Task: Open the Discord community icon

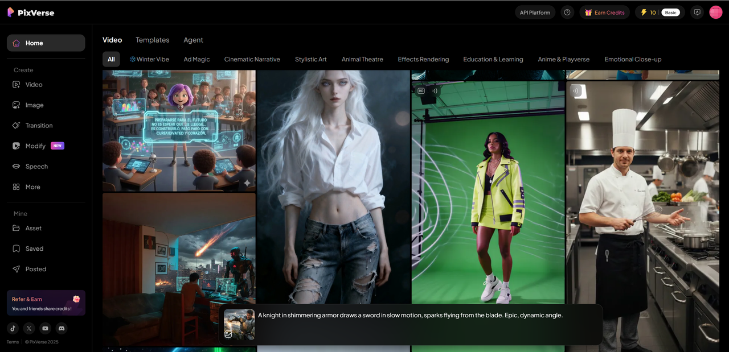Action: click(62, 328)
